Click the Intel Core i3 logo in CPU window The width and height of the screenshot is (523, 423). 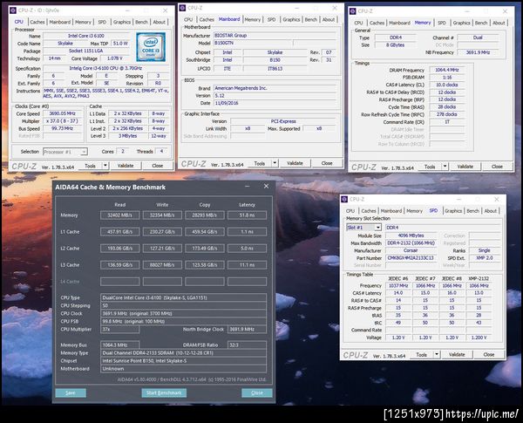[151, 47]
